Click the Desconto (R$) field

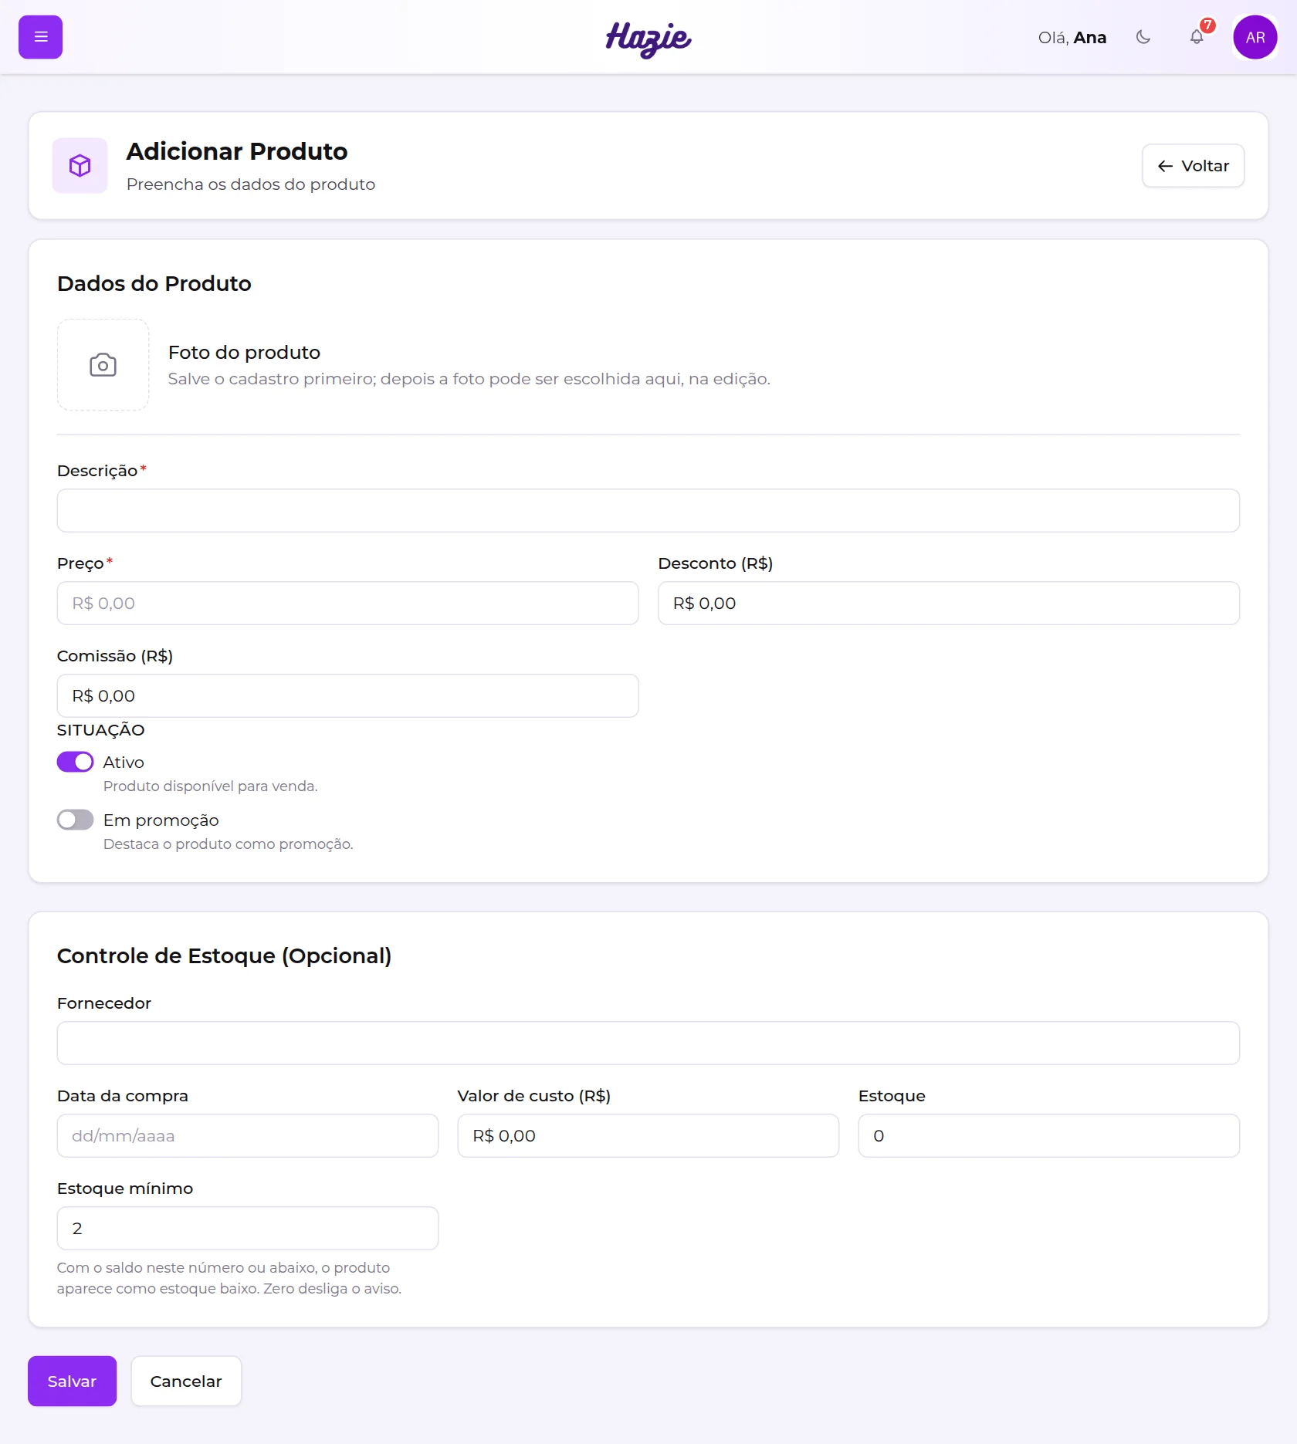(x=949, y=603)
